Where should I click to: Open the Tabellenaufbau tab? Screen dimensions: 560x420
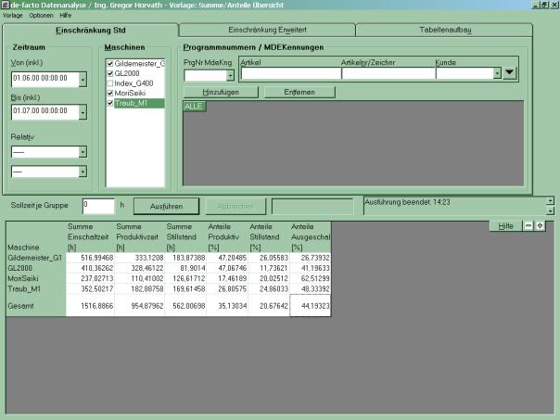point(445,31)
